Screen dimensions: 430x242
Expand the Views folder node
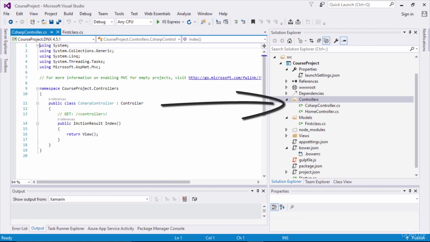click(287, 136)
